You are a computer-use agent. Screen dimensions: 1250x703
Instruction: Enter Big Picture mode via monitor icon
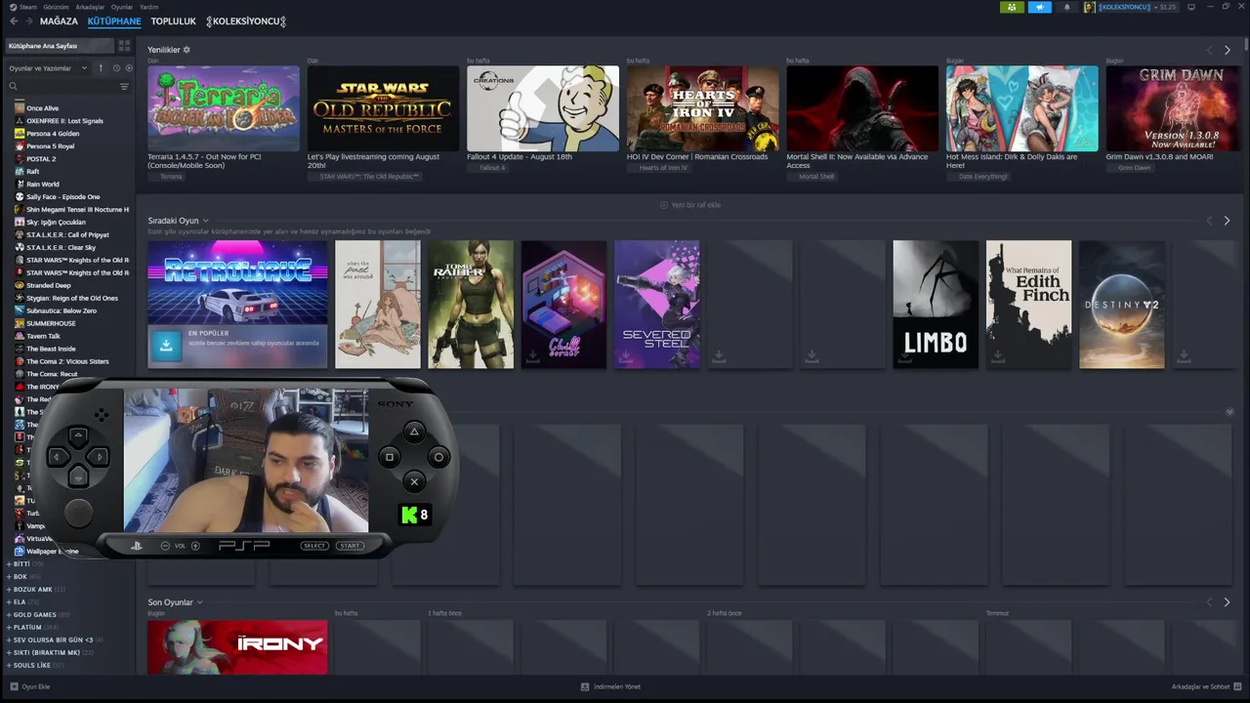pyautogui.click(x=1190, y=7)
